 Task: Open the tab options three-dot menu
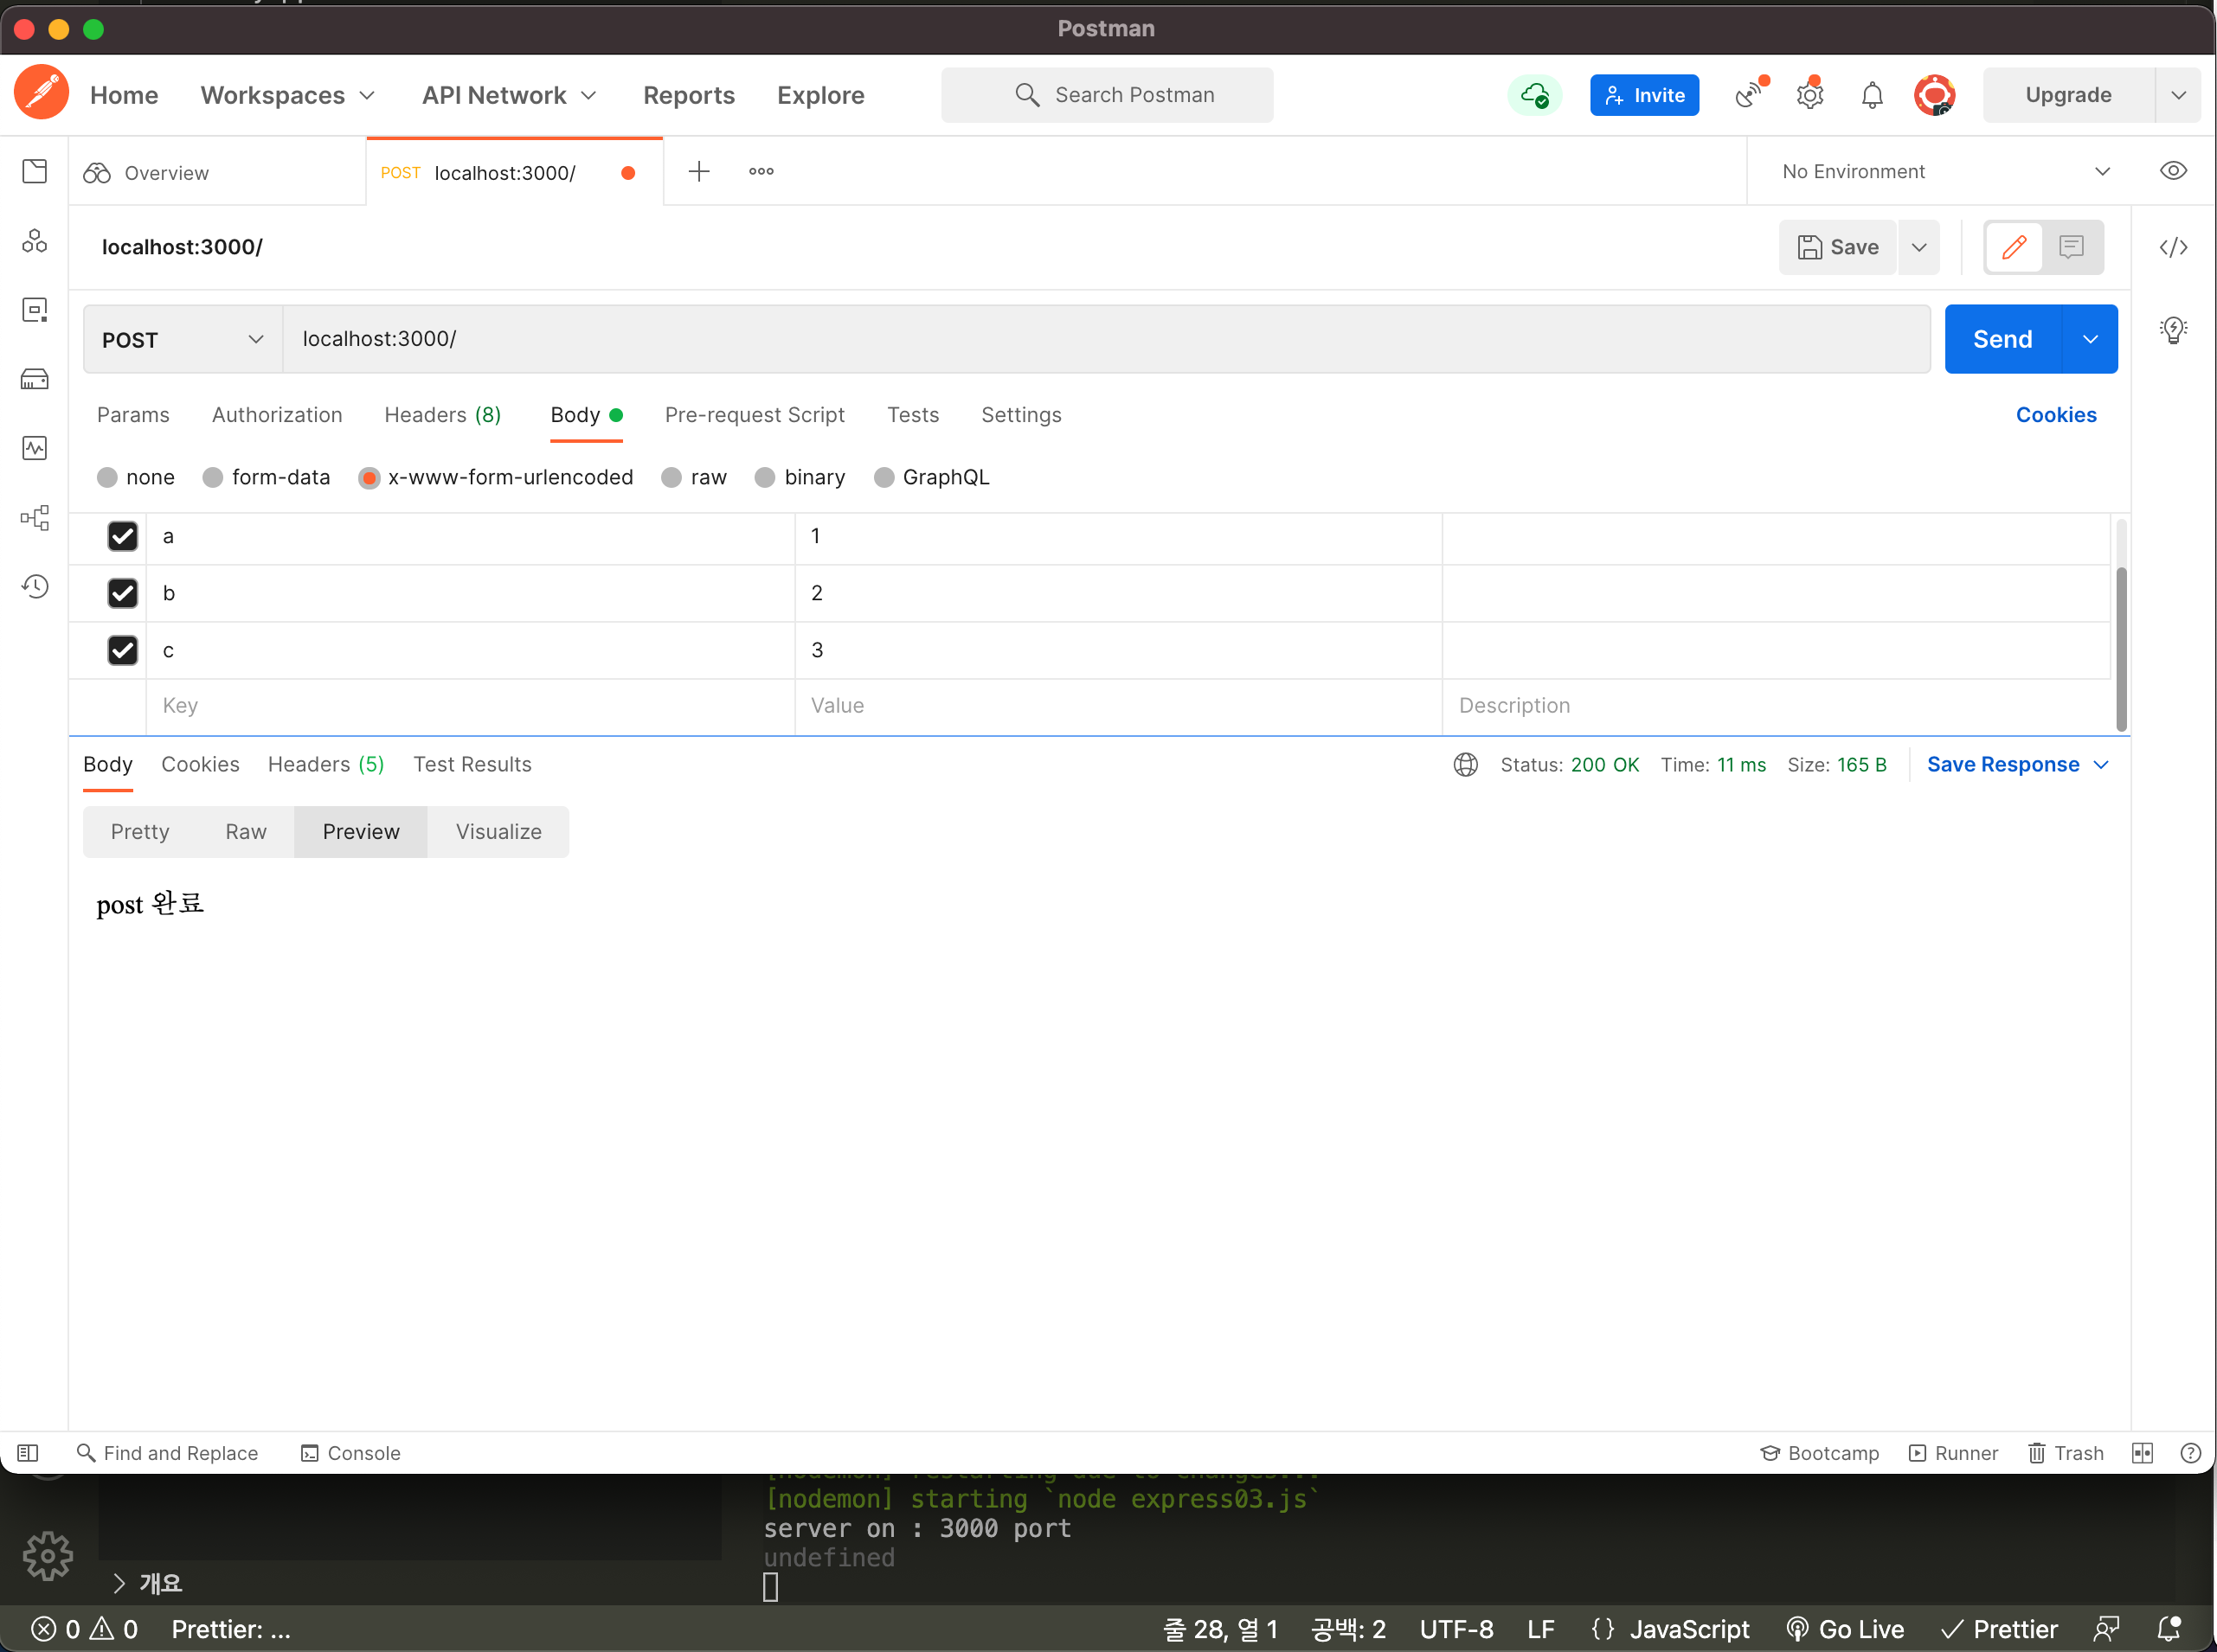(x=761, y=171)
